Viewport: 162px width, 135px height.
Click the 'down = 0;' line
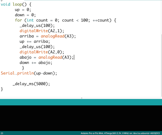(25, 15)
